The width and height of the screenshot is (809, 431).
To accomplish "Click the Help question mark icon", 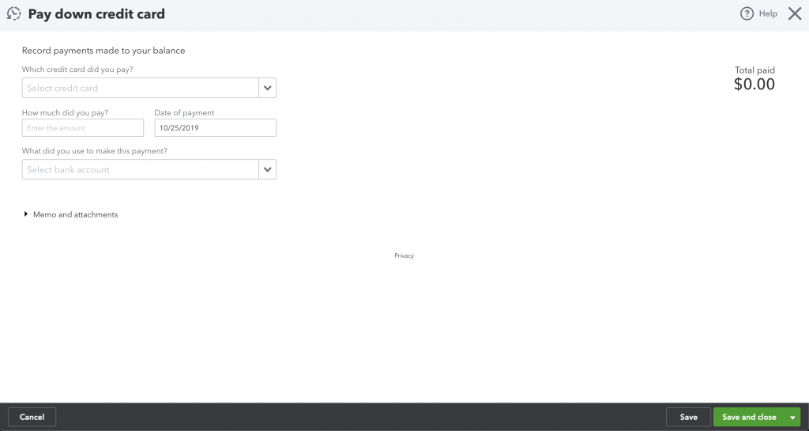I will point(747,14).
